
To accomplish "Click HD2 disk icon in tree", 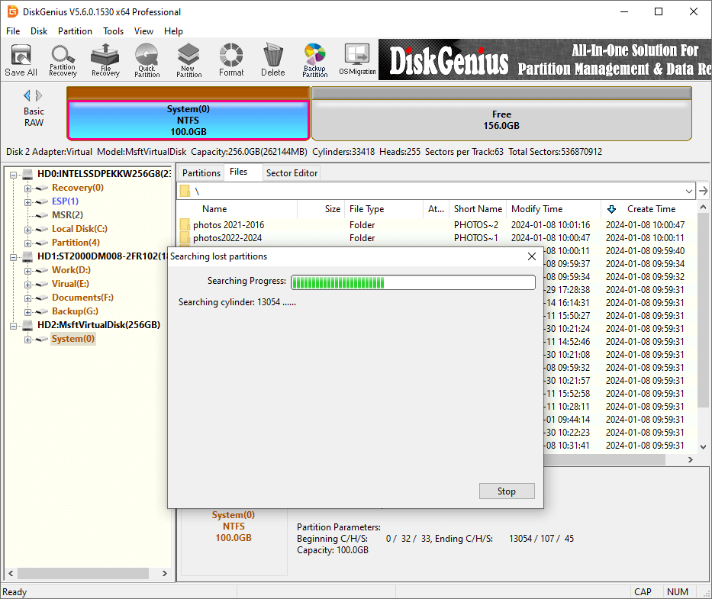I will [x=27, y=325].
